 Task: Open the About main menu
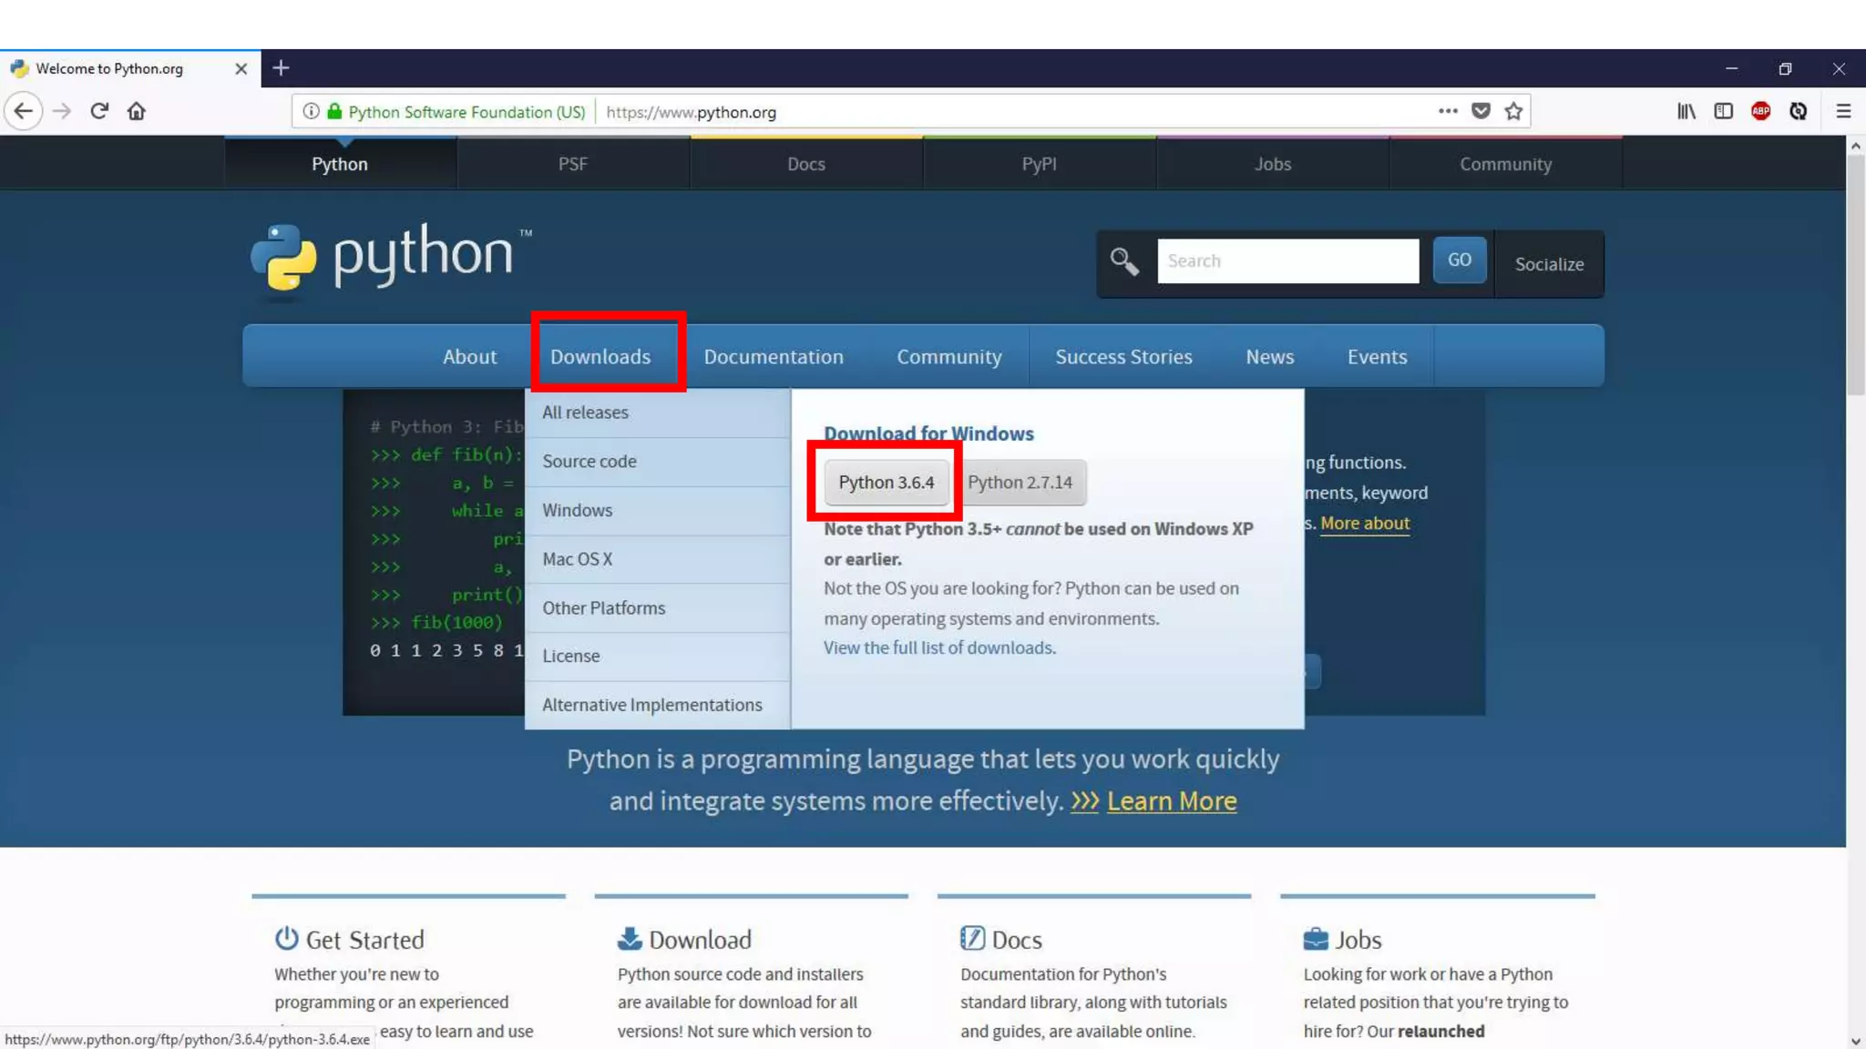point(469,357)
